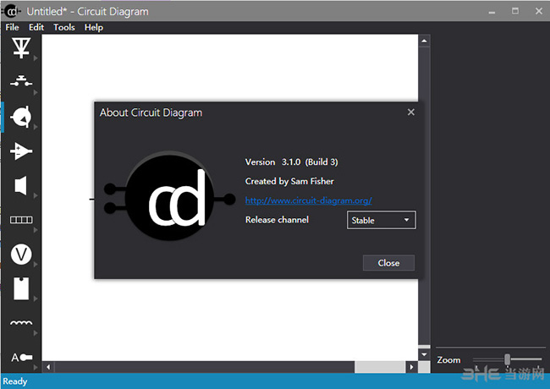The width and height of the screenshot is (550, 389).
Task: Open the circuit-diagram.org website link
Action: tap(308, 200)
